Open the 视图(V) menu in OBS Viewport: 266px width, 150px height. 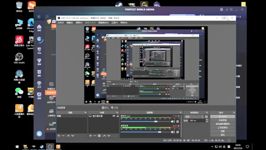pyautogui.click(x=79, y=23)
